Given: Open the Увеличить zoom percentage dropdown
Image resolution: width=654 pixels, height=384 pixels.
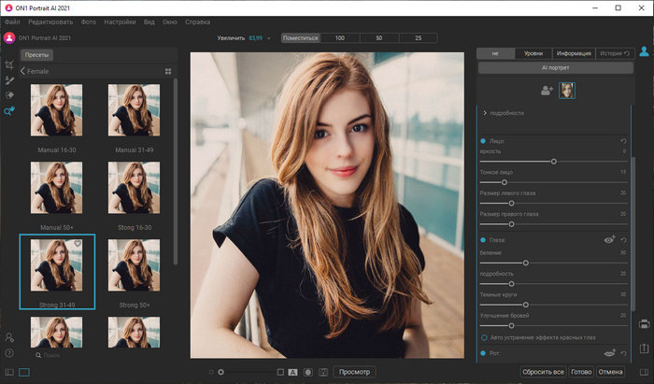Looking at the screenshot, I should 269,38.
